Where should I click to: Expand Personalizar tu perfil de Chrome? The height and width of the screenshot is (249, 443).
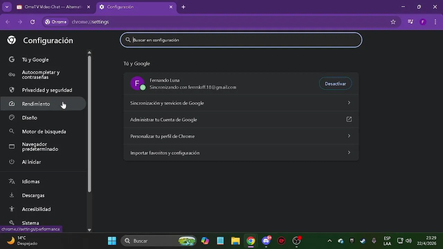(241, 136)
